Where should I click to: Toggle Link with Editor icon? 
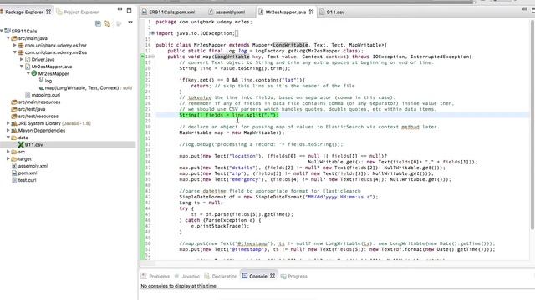[107, 23]
